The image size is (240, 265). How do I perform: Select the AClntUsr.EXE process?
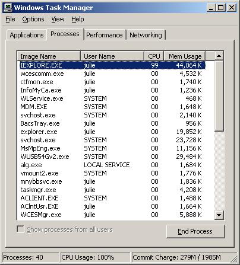[112, 206]
